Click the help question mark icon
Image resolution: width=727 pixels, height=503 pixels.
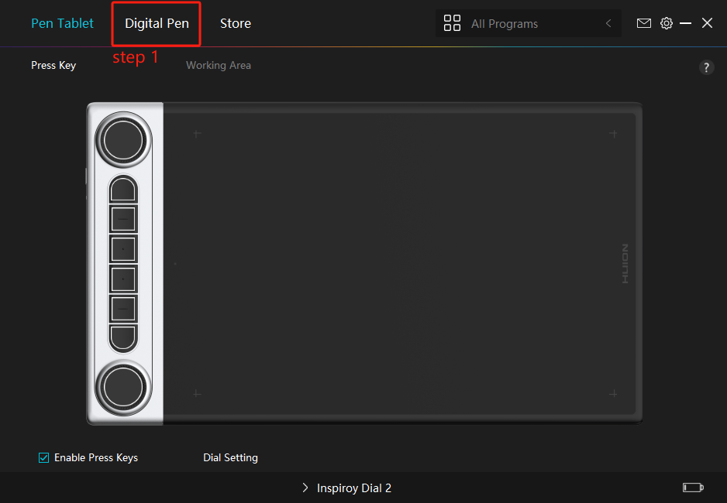click(x=706, y=67)
